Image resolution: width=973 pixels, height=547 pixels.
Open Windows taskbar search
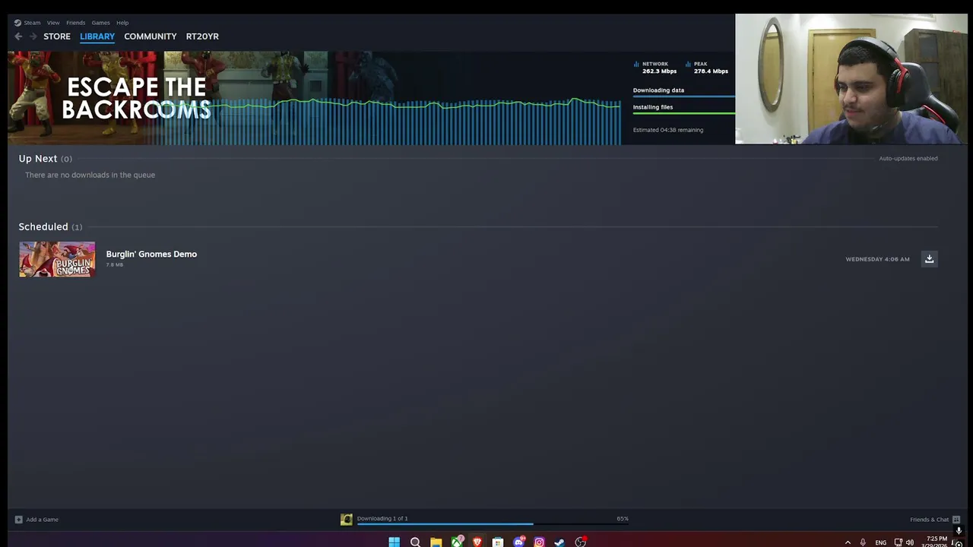click(x=415, y=542)
